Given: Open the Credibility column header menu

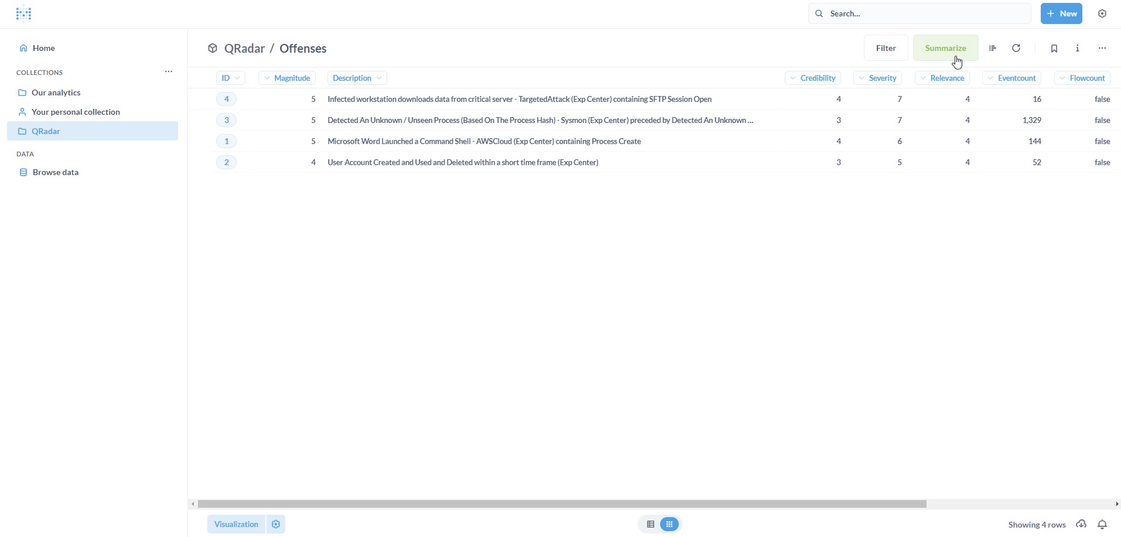Looking at the screenshot, I should (813, 78).
